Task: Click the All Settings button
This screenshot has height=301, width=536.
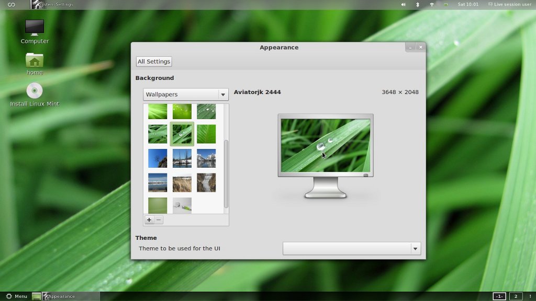Action: pos(154,62)
